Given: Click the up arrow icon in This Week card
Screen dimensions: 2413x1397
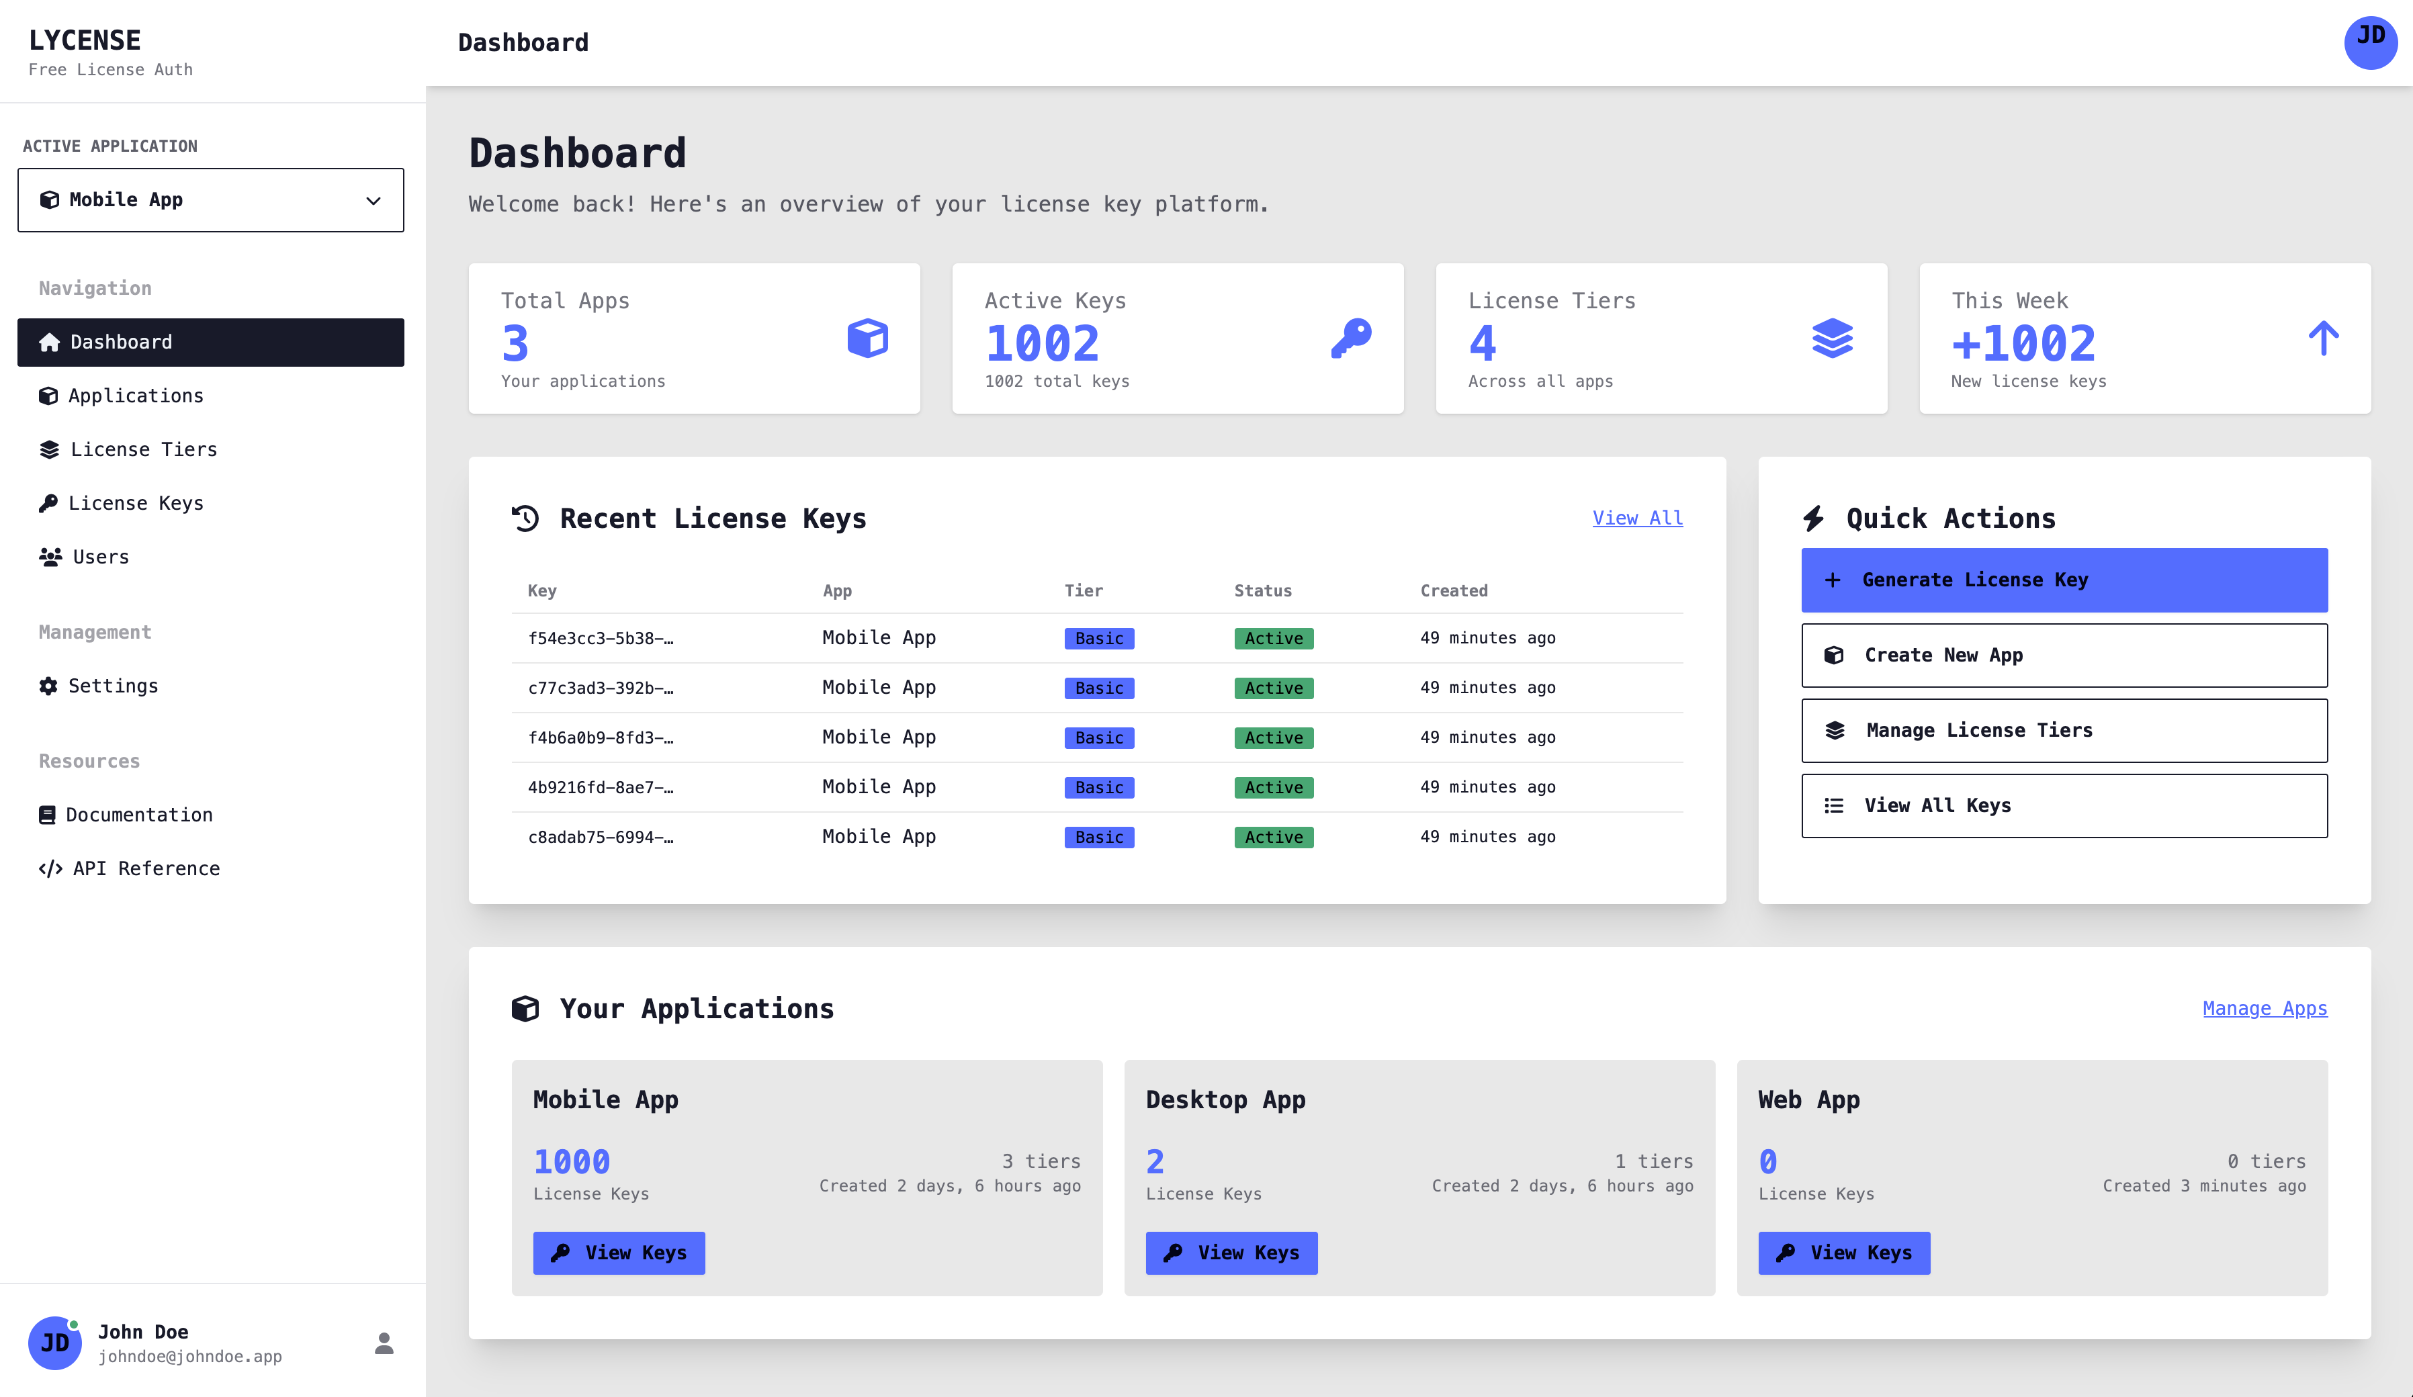Looking at the screenshot, I should 2323,339.
